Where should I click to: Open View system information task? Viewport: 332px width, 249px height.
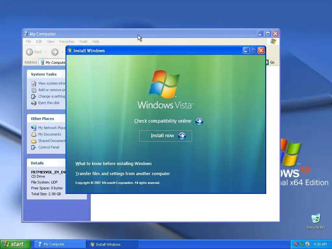tap(52, 83)
